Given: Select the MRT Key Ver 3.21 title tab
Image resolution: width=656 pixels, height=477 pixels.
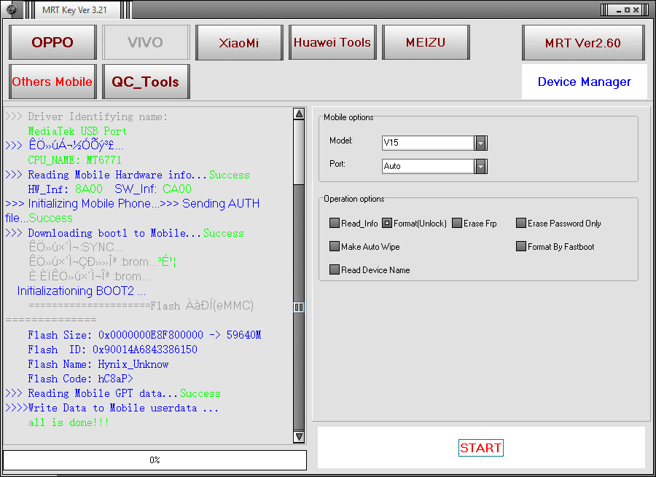Looking at the screenshot, I should (75, 10).
